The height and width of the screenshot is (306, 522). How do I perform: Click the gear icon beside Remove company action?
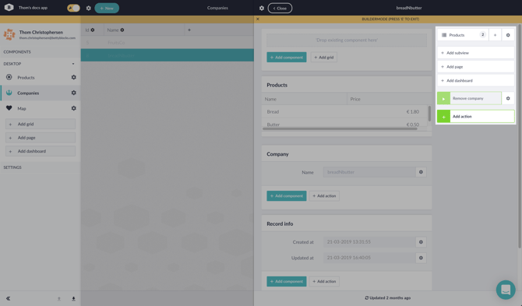[508, 98]
